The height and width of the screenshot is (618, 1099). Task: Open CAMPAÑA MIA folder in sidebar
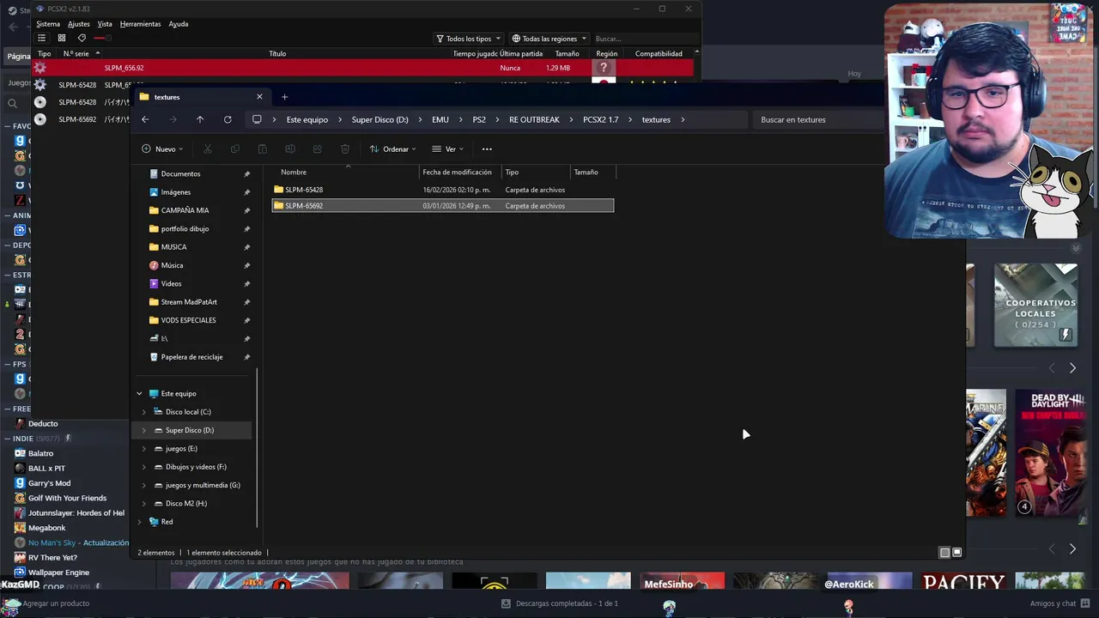point(185,210)
